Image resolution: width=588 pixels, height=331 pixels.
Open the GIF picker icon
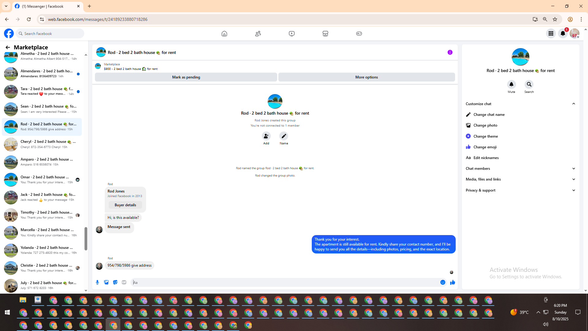coord(124,282)
